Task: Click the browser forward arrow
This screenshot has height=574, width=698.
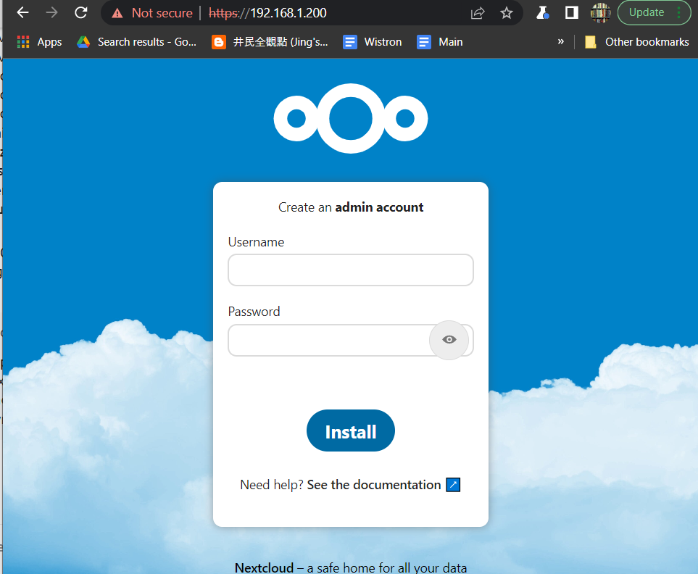Action: tap(51, 12)
